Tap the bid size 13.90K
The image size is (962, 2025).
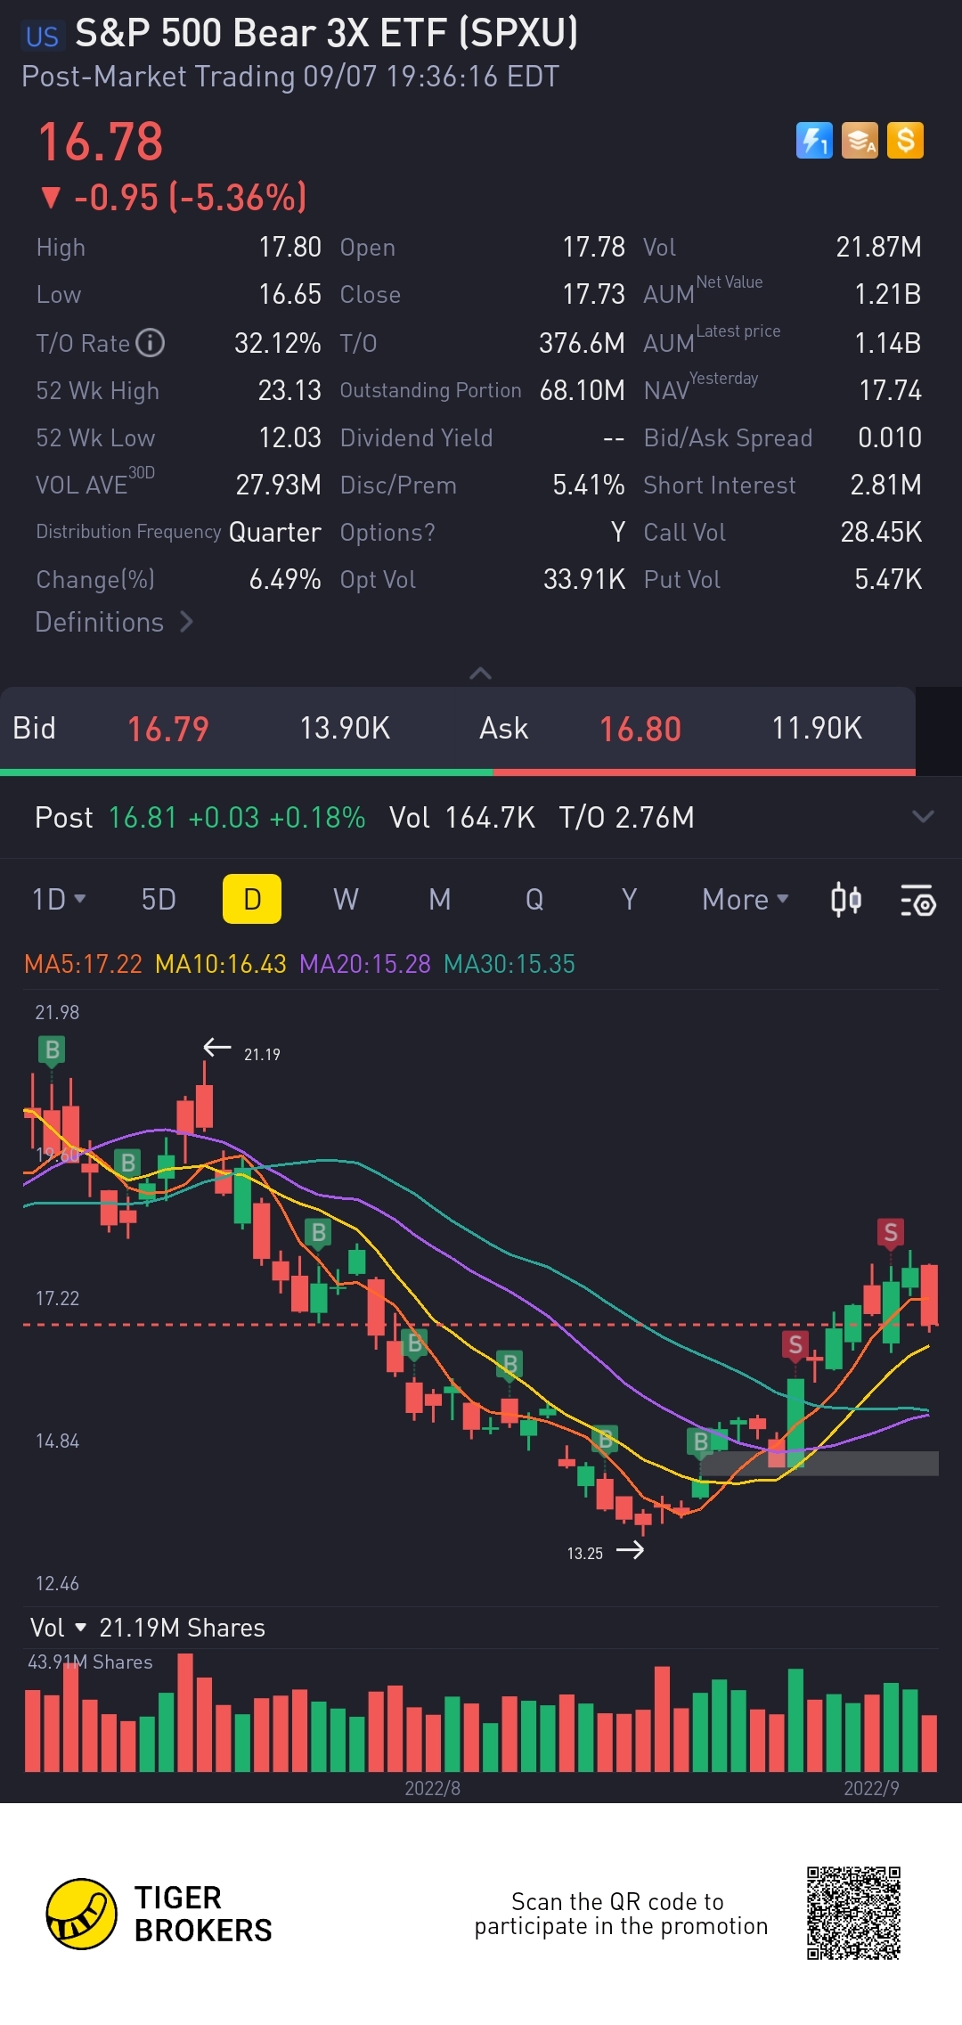pos(345,729)
